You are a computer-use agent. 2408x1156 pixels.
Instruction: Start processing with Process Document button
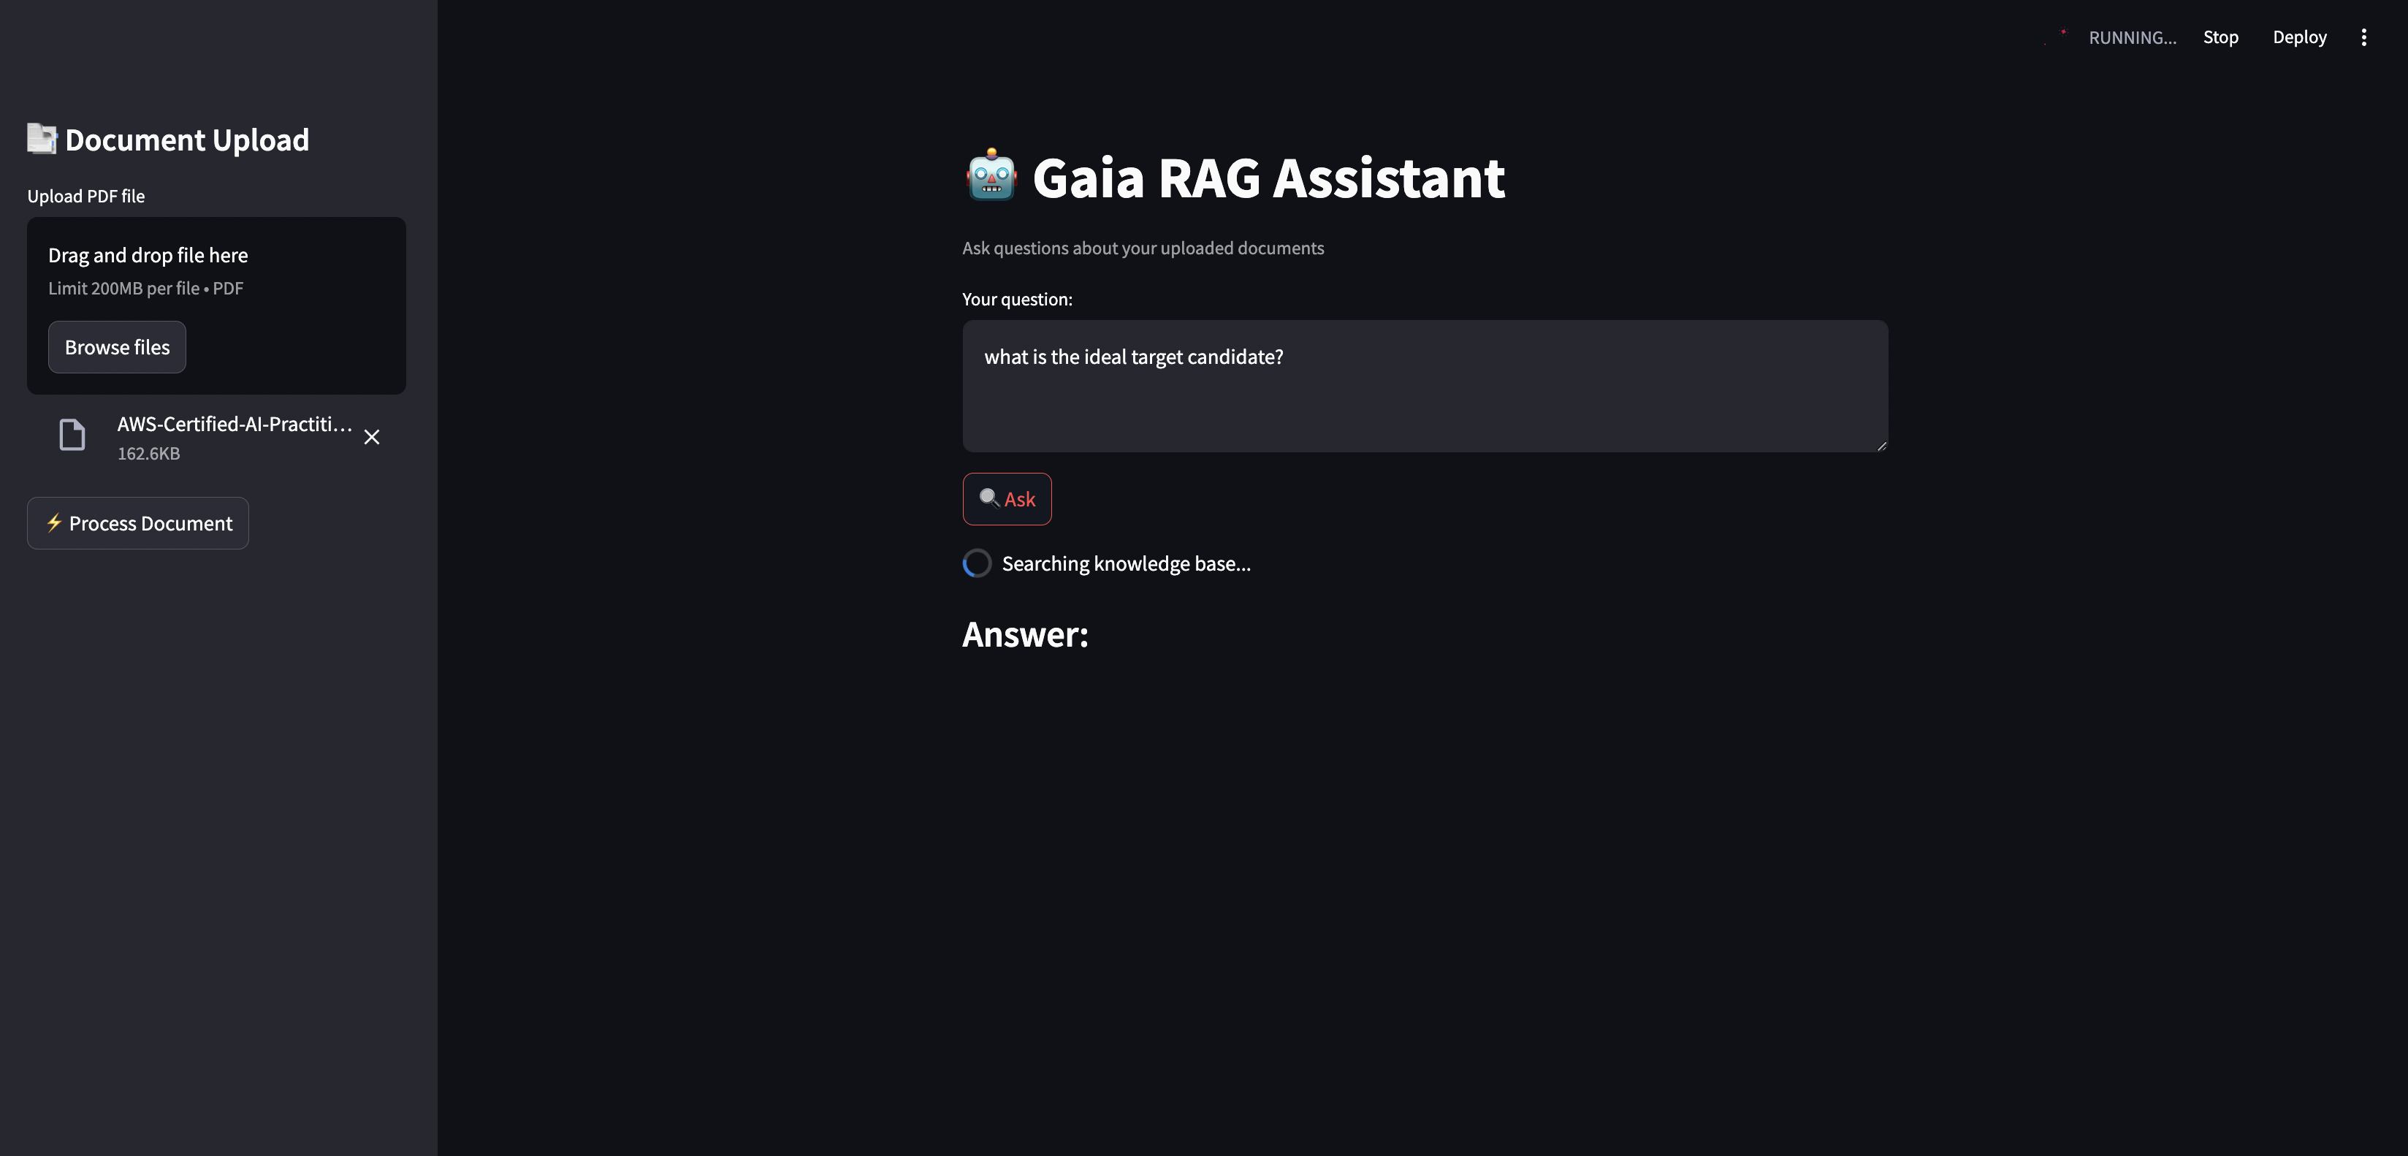point(137,522)
